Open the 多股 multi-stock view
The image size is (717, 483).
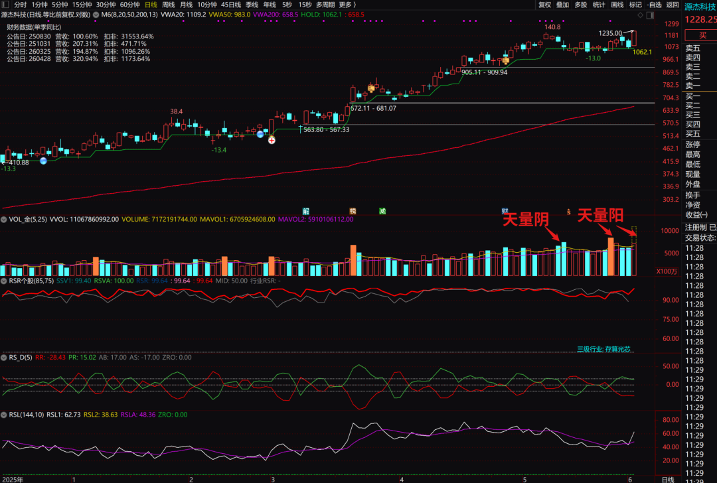[581, 5]
